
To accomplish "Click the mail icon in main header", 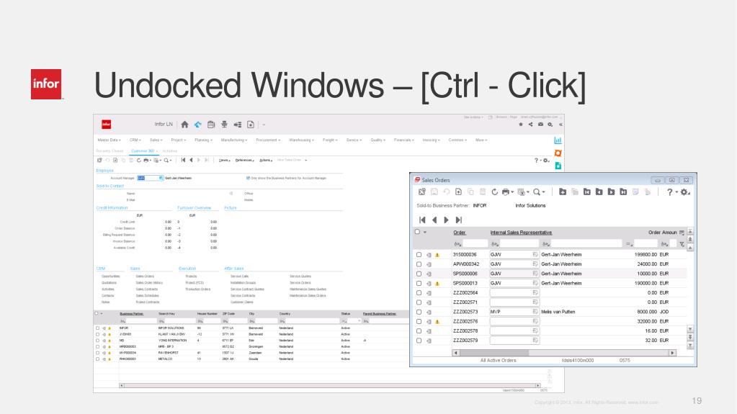I will coord(540,125).
